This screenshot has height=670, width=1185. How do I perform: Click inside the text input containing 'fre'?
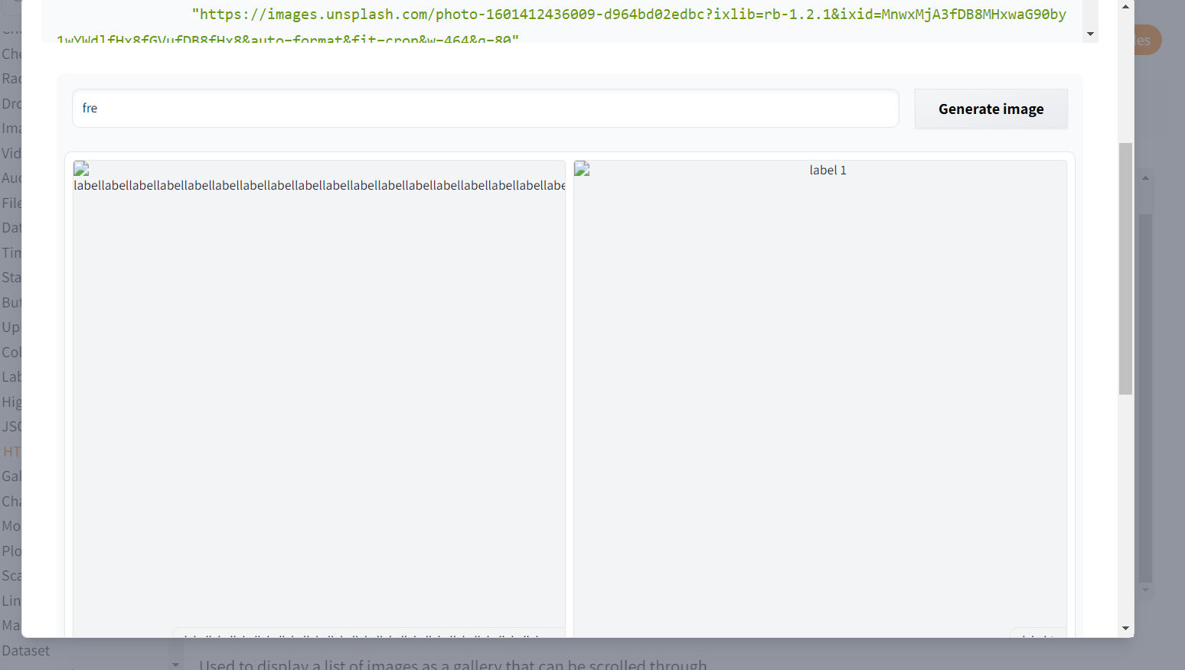(485, 108)
